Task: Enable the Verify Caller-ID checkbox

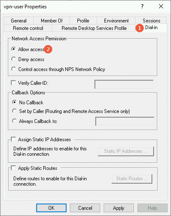Action: click(x=13, y=83)
